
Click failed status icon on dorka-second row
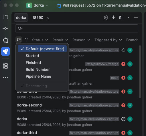123,105
